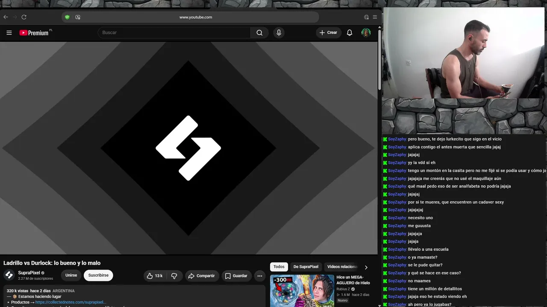
Task: Start voice search with microphone icon
Action: point(279,32)
